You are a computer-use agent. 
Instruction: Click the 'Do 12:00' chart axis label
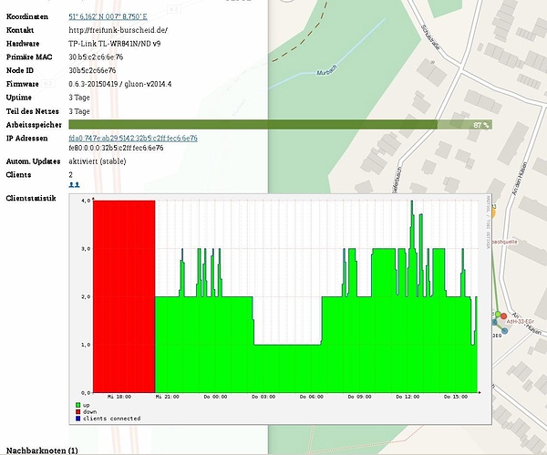point(408,397)
